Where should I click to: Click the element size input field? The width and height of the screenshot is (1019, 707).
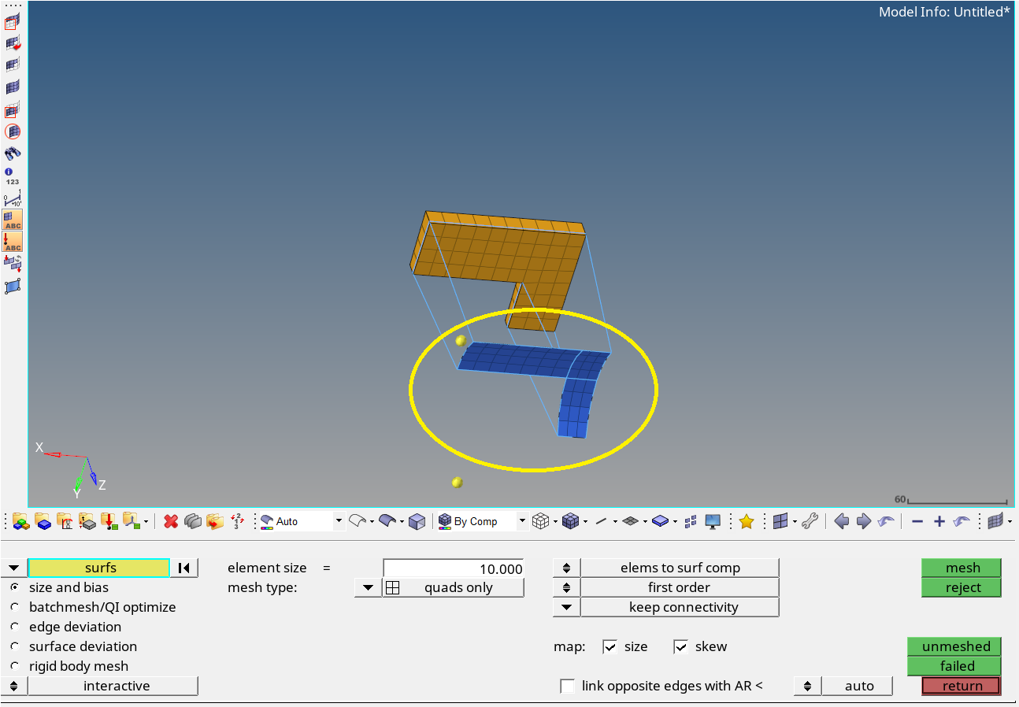454,568
